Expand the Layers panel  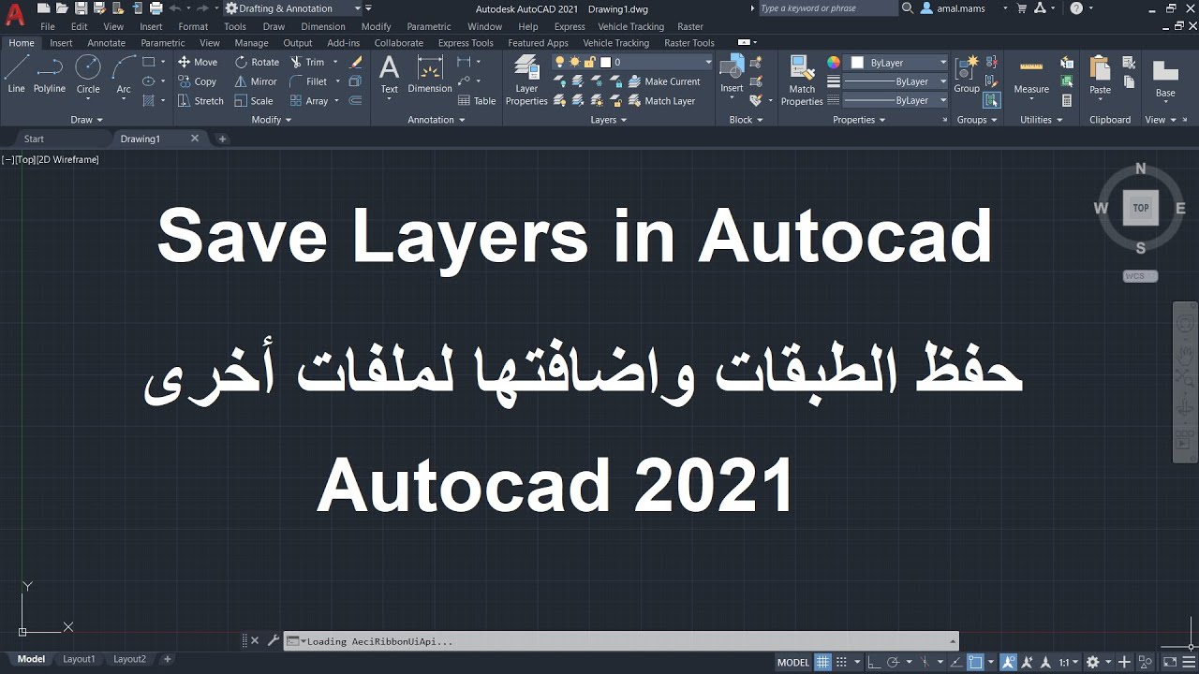click(608, 120)
